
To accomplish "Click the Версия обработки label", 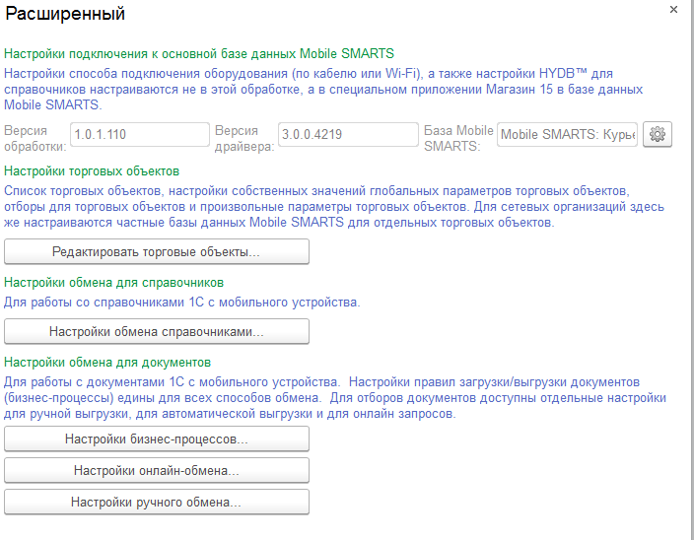I will click(x=35, y=138).
